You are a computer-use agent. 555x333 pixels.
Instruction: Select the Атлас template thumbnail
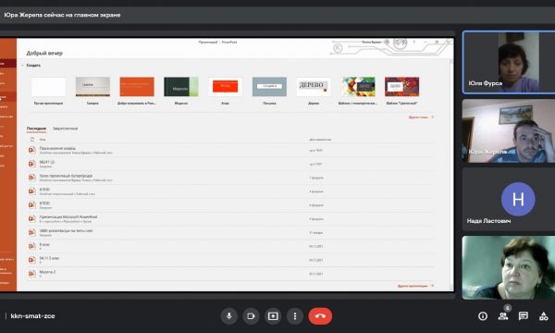225,87
